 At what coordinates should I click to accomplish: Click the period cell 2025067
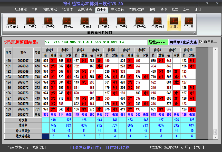pyautogui.click(x=23, y=61)
